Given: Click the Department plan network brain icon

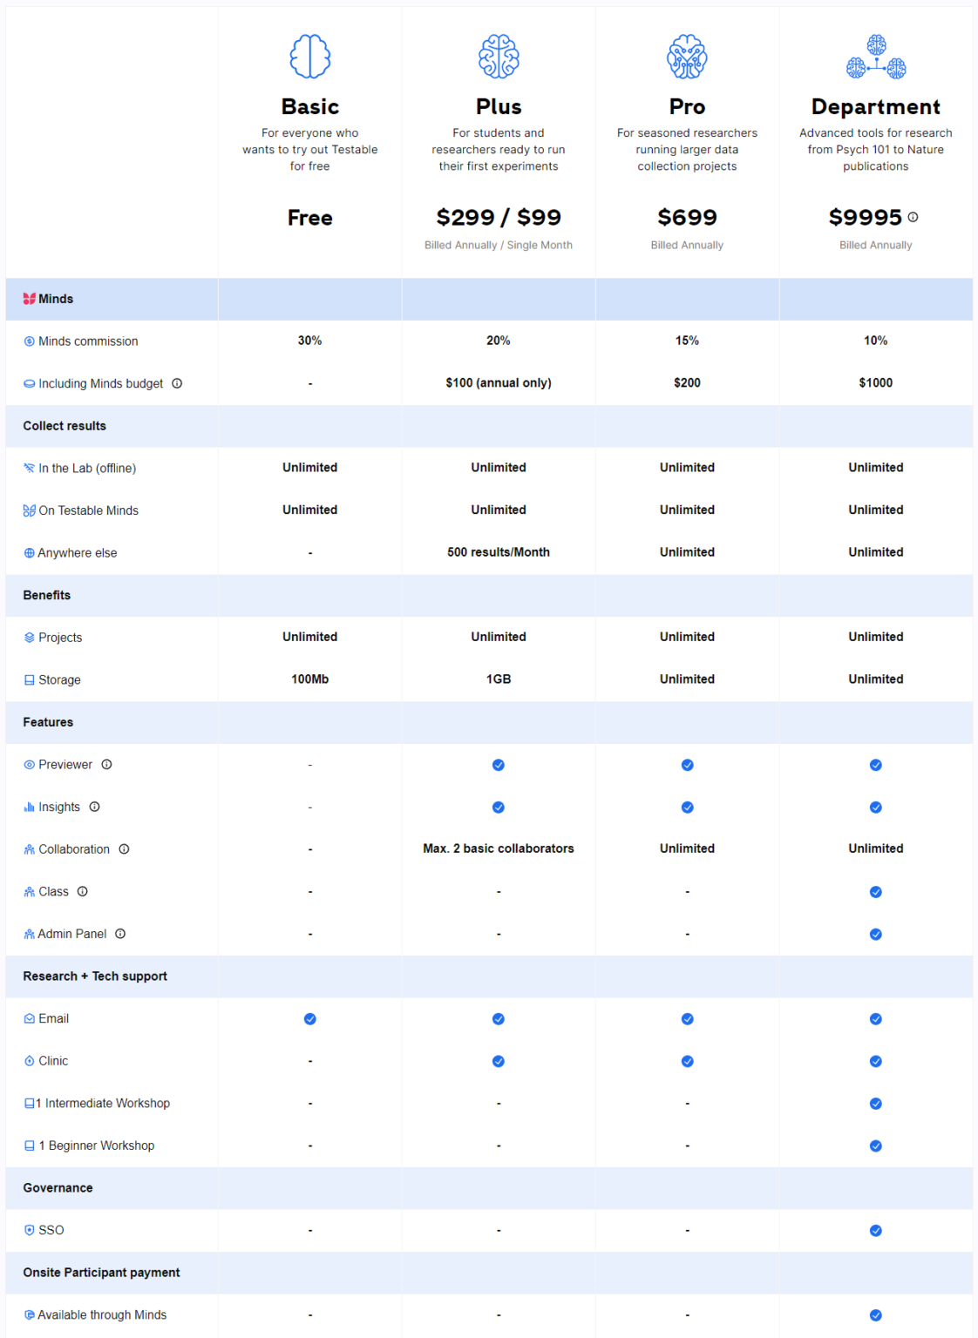Looking at the screenshot, I should pos(875,56).
